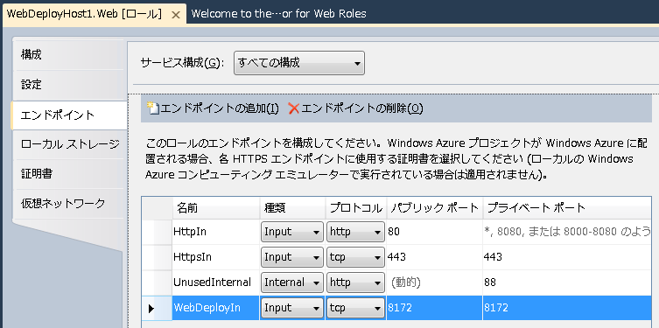Click the row header for HttpIn
This screenshot has width=659, height=328.
[x=157, y=232]
